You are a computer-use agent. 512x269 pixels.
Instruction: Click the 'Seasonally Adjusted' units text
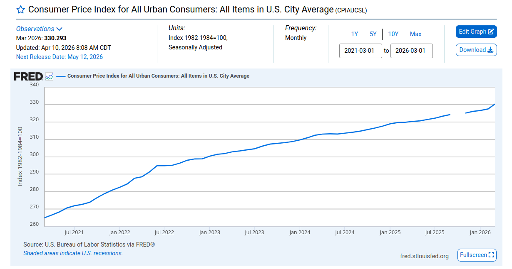click(x=195, y=47)
